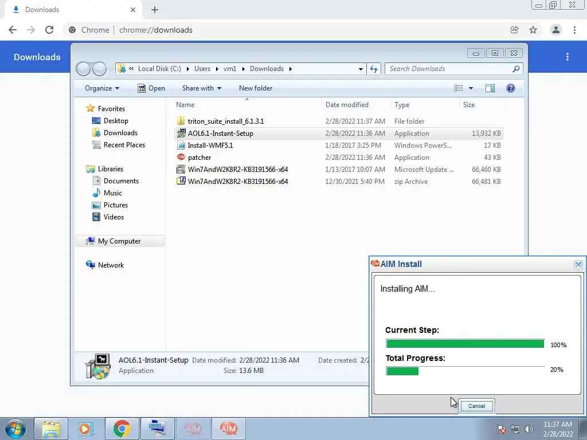This screenshot has height=440, width=587.
Task: Click the volume speaker tray icon
Action: pyautogui.click(x=529, y=429)
